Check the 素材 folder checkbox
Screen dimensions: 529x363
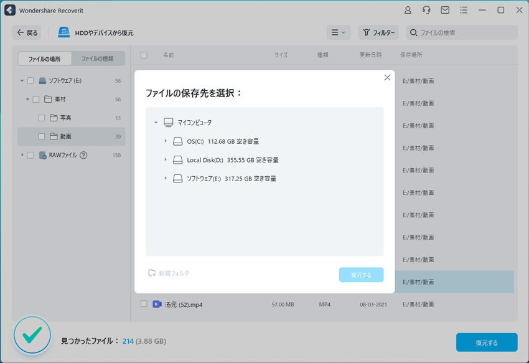pos(36,99)
